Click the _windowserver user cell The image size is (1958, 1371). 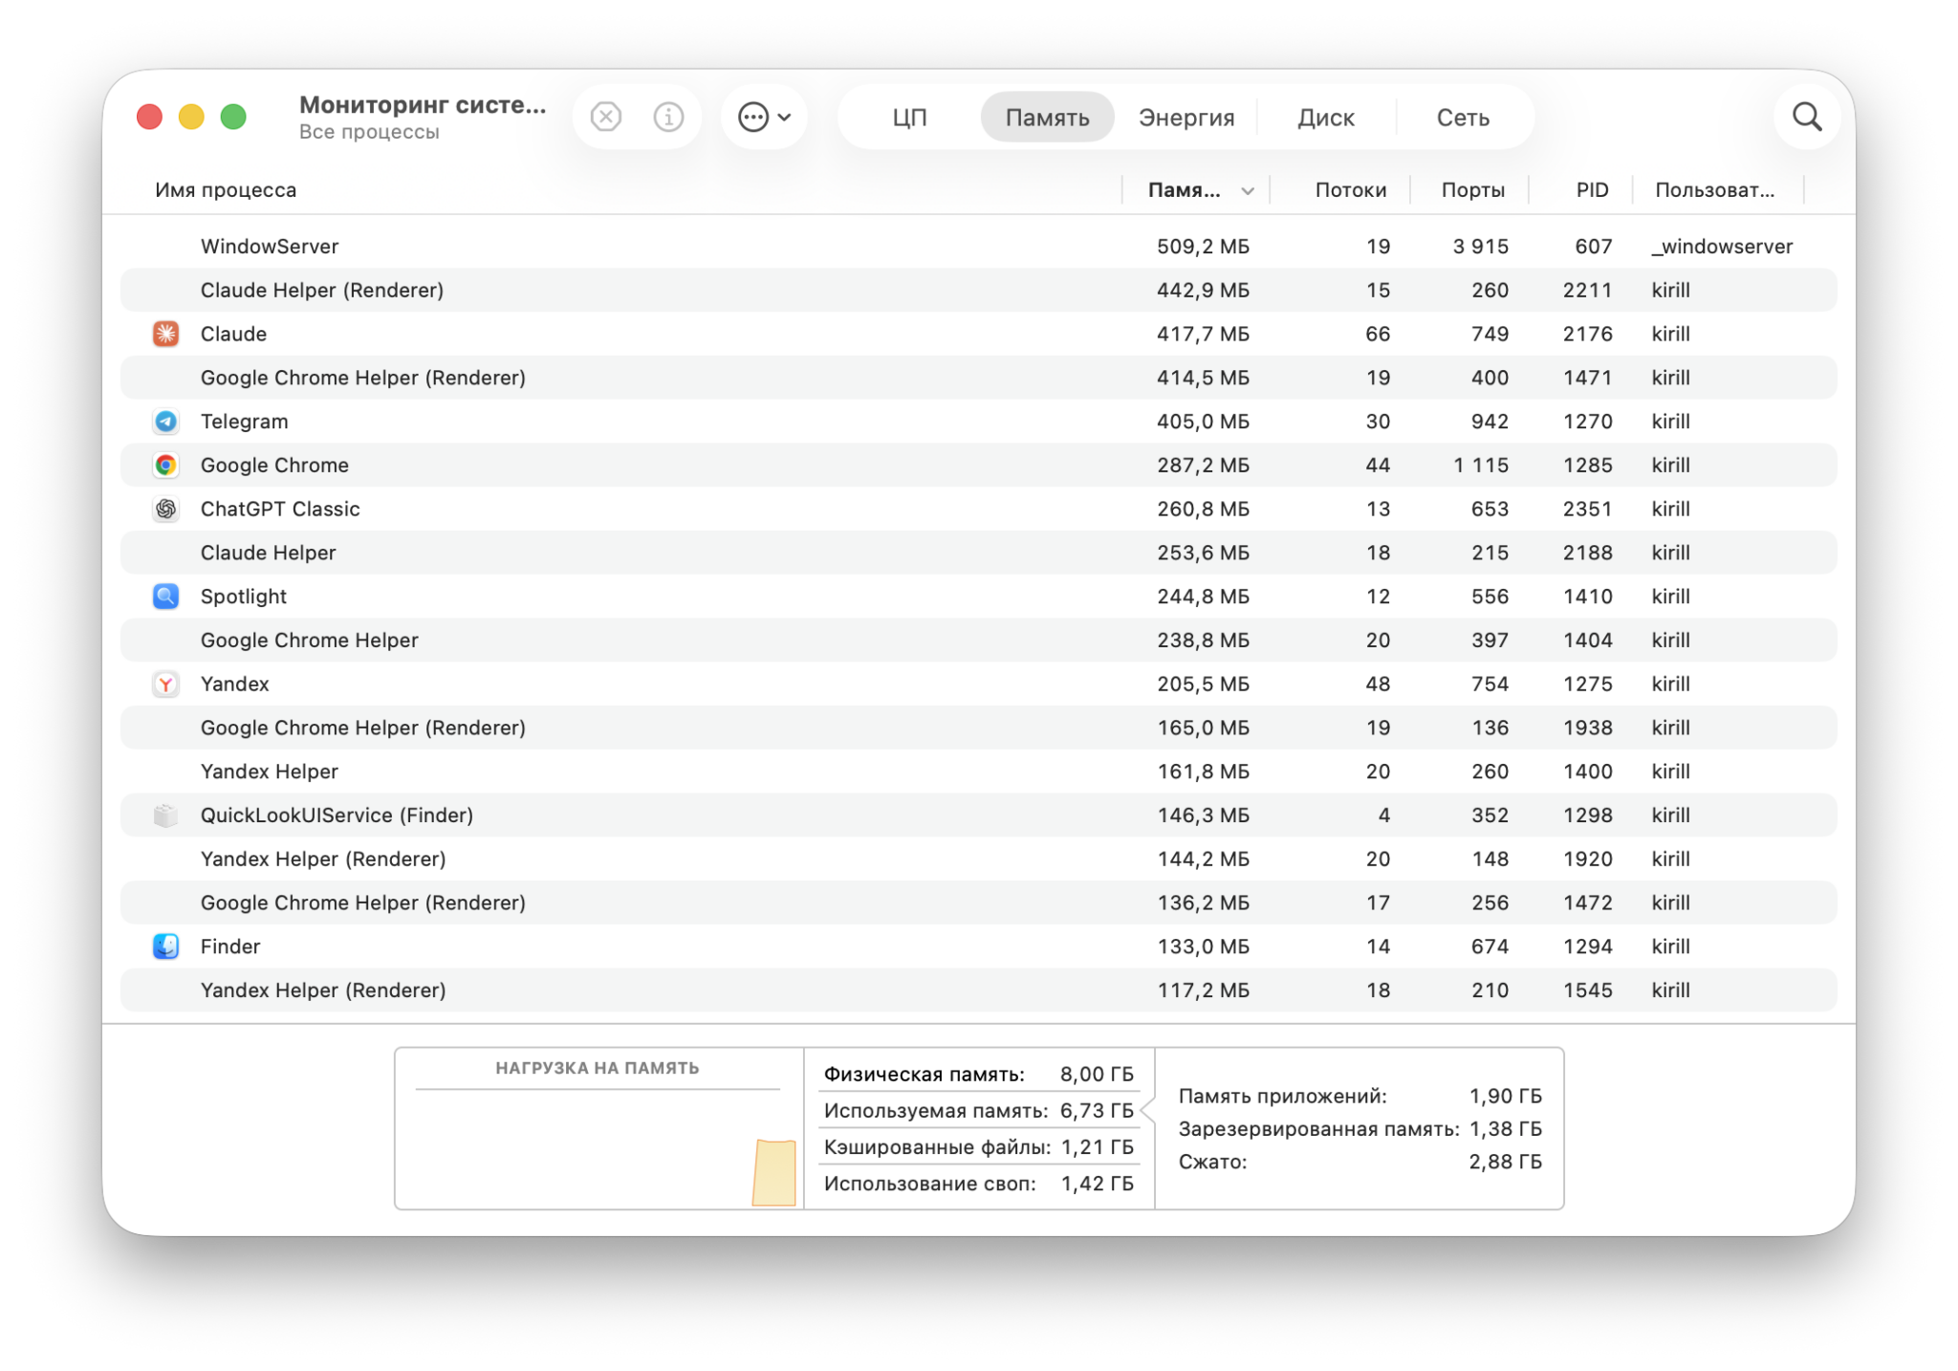[1722, 247]
